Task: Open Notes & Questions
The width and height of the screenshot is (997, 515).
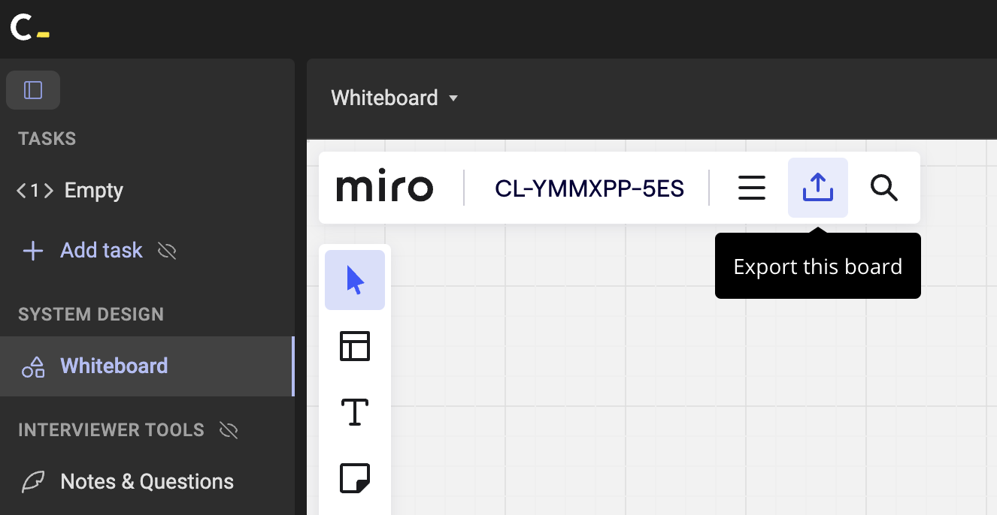Action: (x=147, y=481)
